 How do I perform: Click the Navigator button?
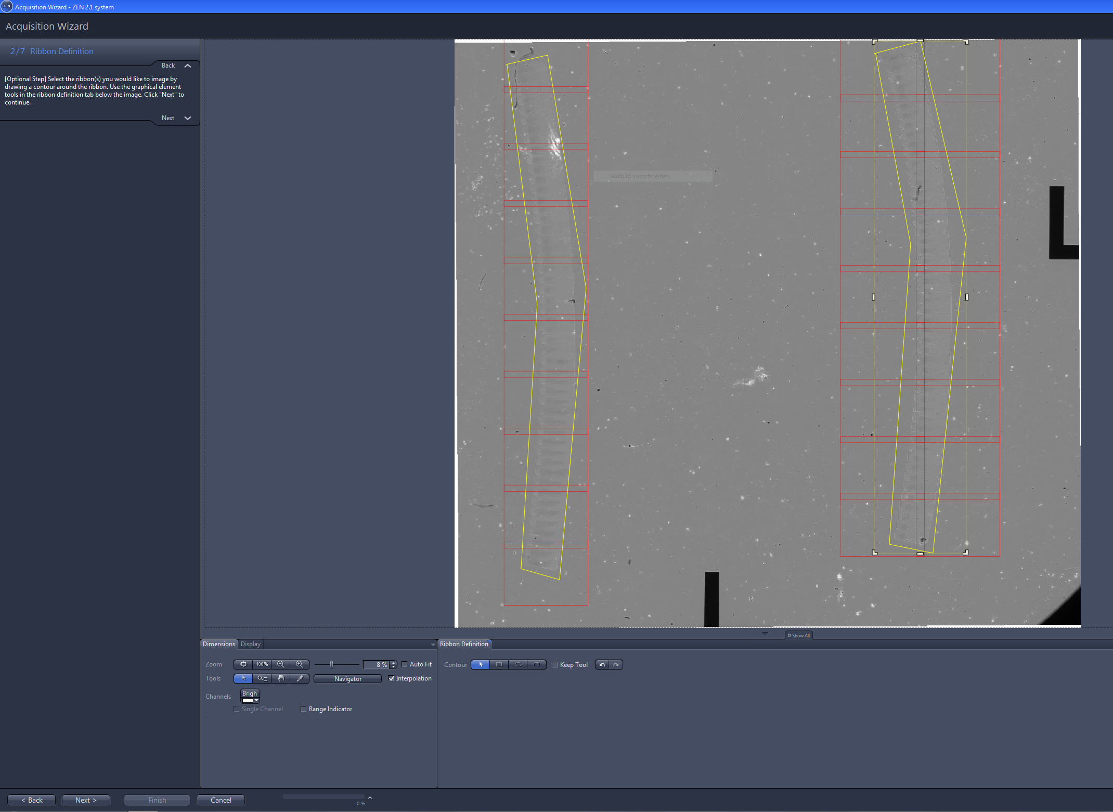pyautogui.click(x=347, y=678)
